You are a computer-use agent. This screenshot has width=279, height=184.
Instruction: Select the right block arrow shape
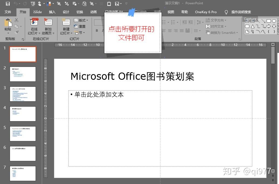269,26
